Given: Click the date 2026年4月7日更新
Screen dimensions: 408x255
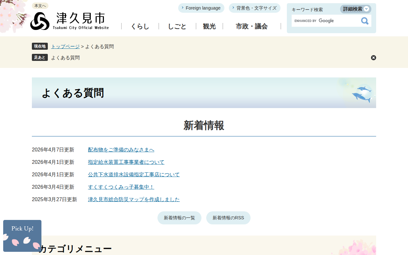Looking at the screenshot, I should pyautogui.click(x=53, y=150).
